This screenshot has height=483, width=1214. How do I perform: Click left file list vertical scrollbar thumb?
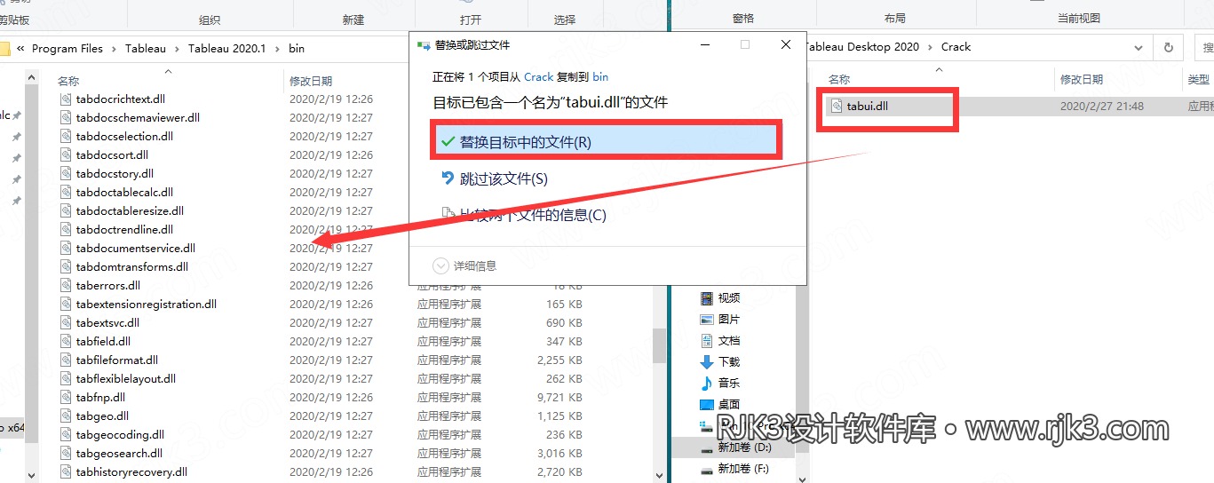point(659,346)
